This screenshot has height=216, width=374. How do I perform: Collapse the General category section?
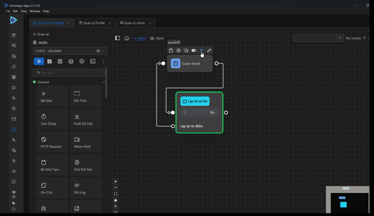pyautogui.click(x=104, y=82)
